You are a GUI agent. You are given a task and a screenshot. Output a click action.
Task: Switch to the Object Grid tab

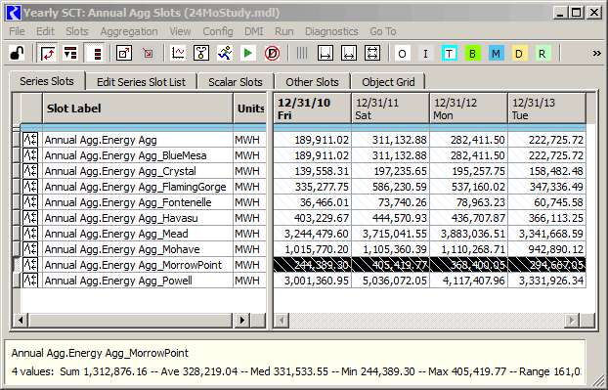click(388, 82)
